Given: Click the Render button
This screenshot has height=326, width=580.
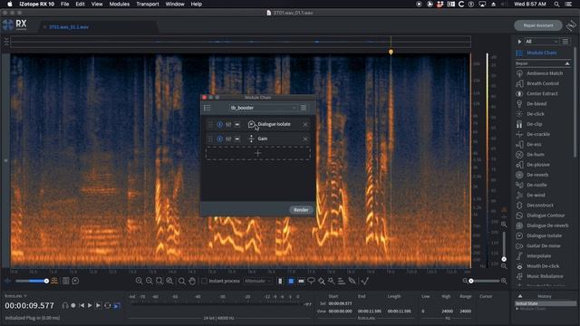Looking at the screenshot, I should 301,210.
